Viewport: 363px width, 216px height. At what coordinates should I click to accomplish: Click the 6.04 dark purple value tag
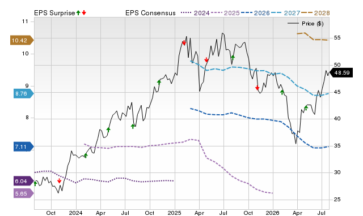coord(24,181)
